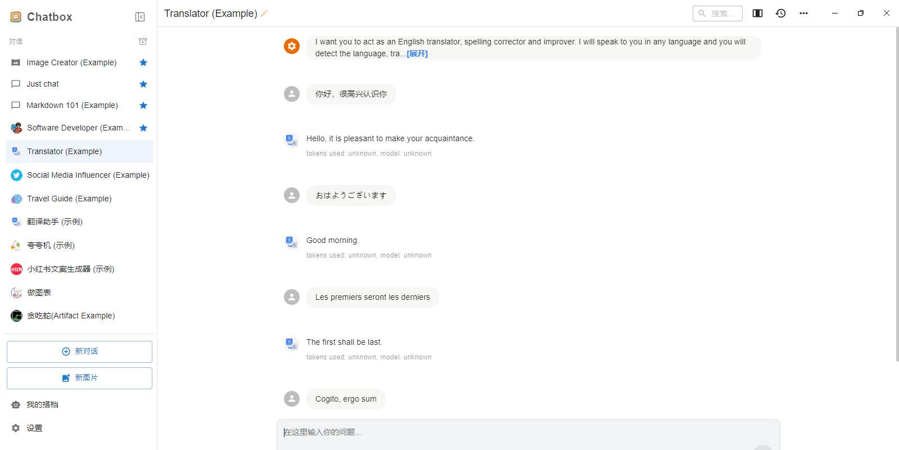Image resolution: width=899 pixels, height=450 pixels.
Task: Toggle the split-view layout icon
Action: pyautogui.click(x=757, y=13)
